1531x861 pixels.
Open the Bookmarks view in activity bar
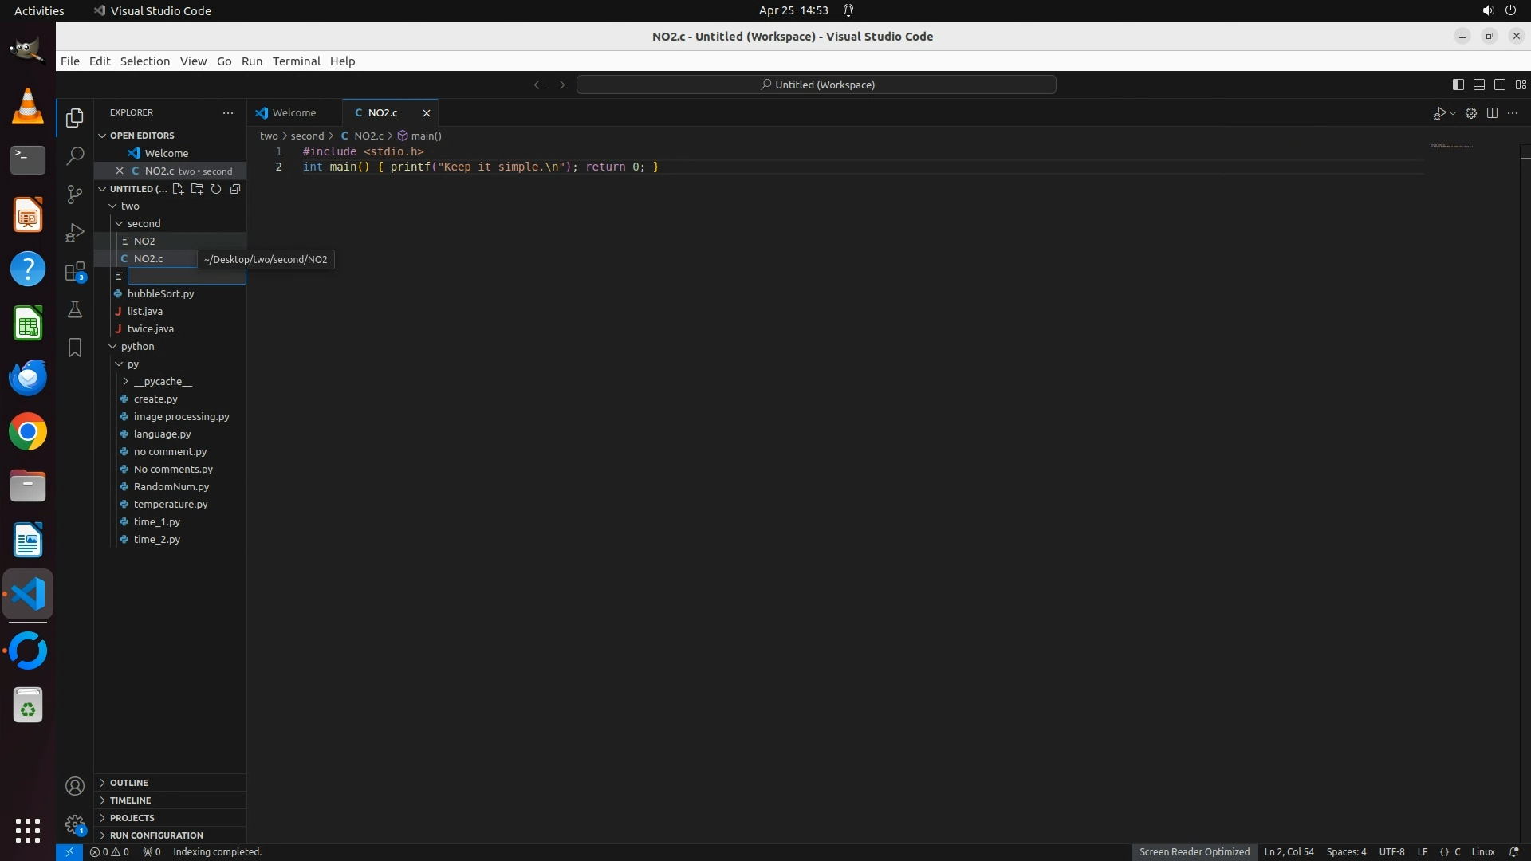point(75,348)
